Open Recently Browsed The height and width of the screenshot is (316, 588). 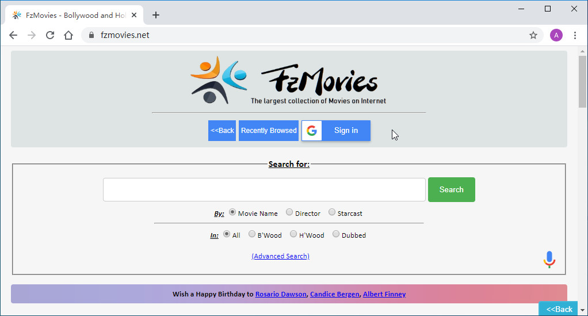point(269,131)
